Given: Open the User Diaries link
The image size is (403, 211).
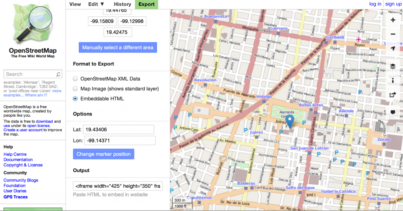Looking at the screenshot, I should tap(15, 191).
